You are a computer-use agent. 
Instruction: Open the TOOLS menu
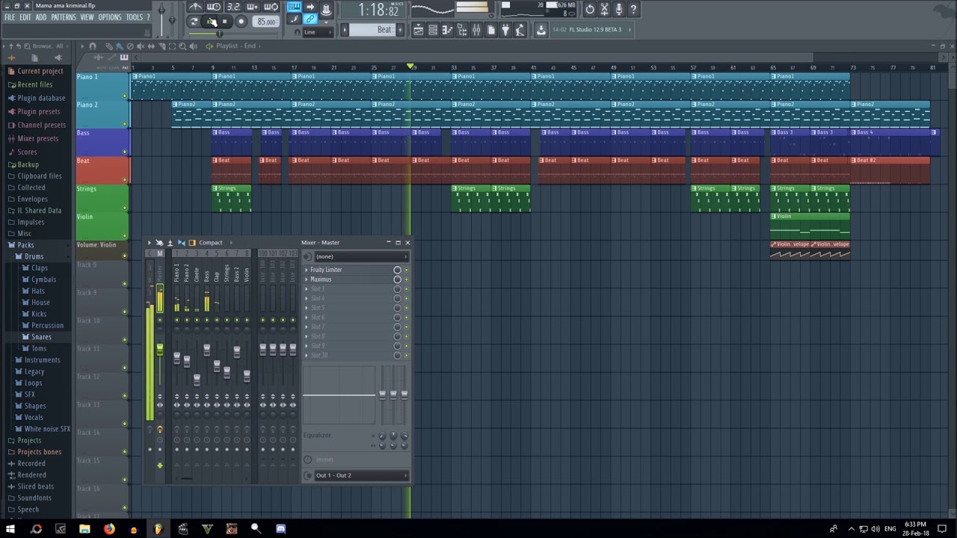[135, 17]
